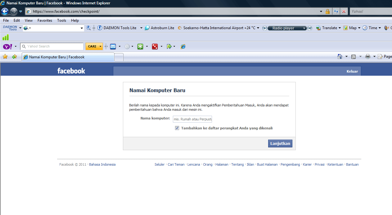Click the Soekarno-Hatta Airport weather item

(217, 28)
